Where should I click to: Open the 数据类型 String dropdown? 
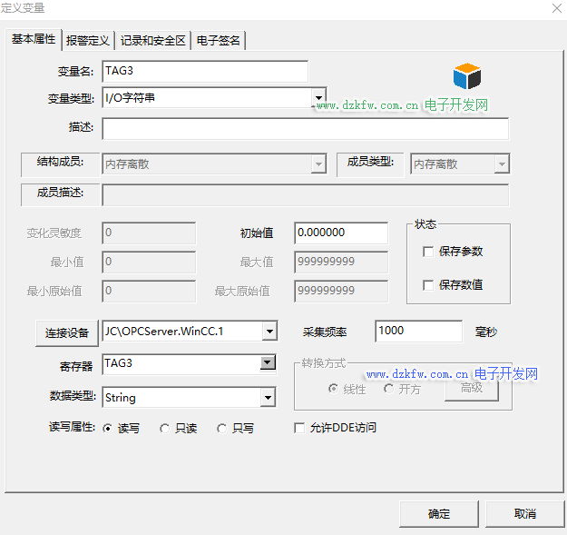click(268, 397)
